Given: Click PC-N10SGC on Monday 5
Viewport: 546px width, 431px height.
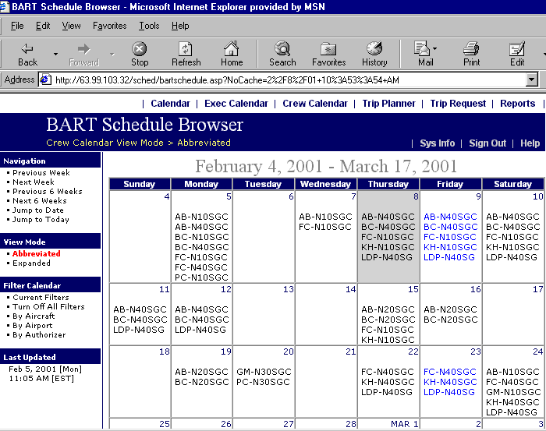Looking at the screenshot, I should pos(201,277).
